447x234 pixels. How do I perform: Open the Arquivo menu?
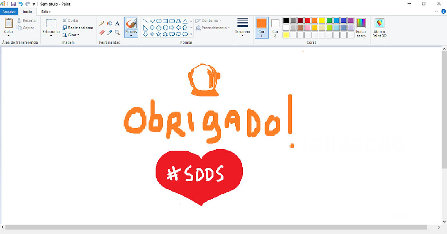(9, 12)
